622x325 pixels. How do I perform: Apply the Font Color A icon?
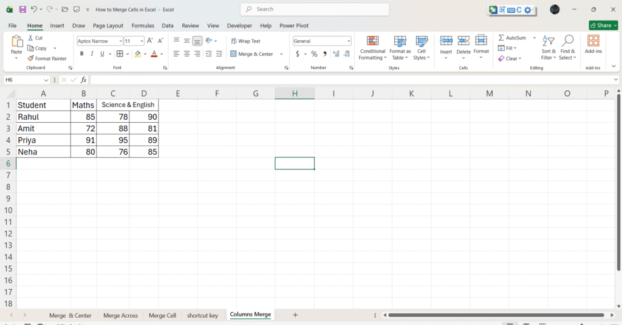point(154,53)
